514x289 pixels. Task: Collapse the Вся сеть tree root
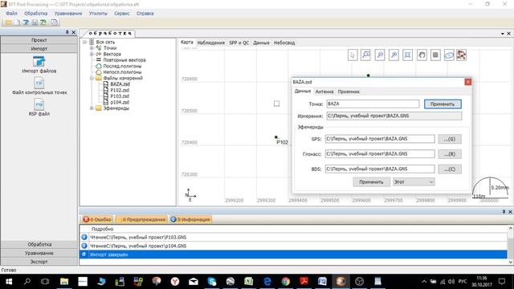click(84, 42)
